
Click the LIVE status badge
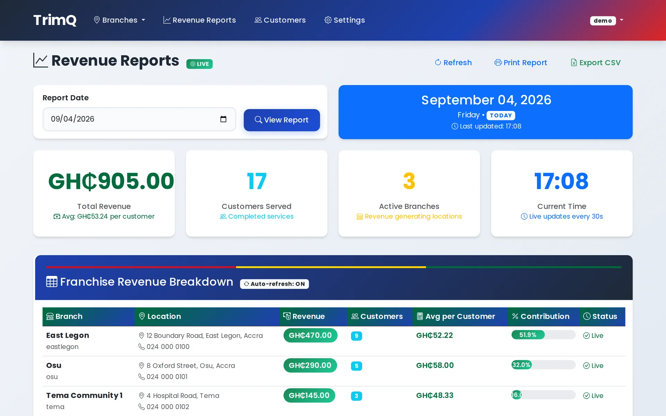pyautogui.click(x=199, y=64)
